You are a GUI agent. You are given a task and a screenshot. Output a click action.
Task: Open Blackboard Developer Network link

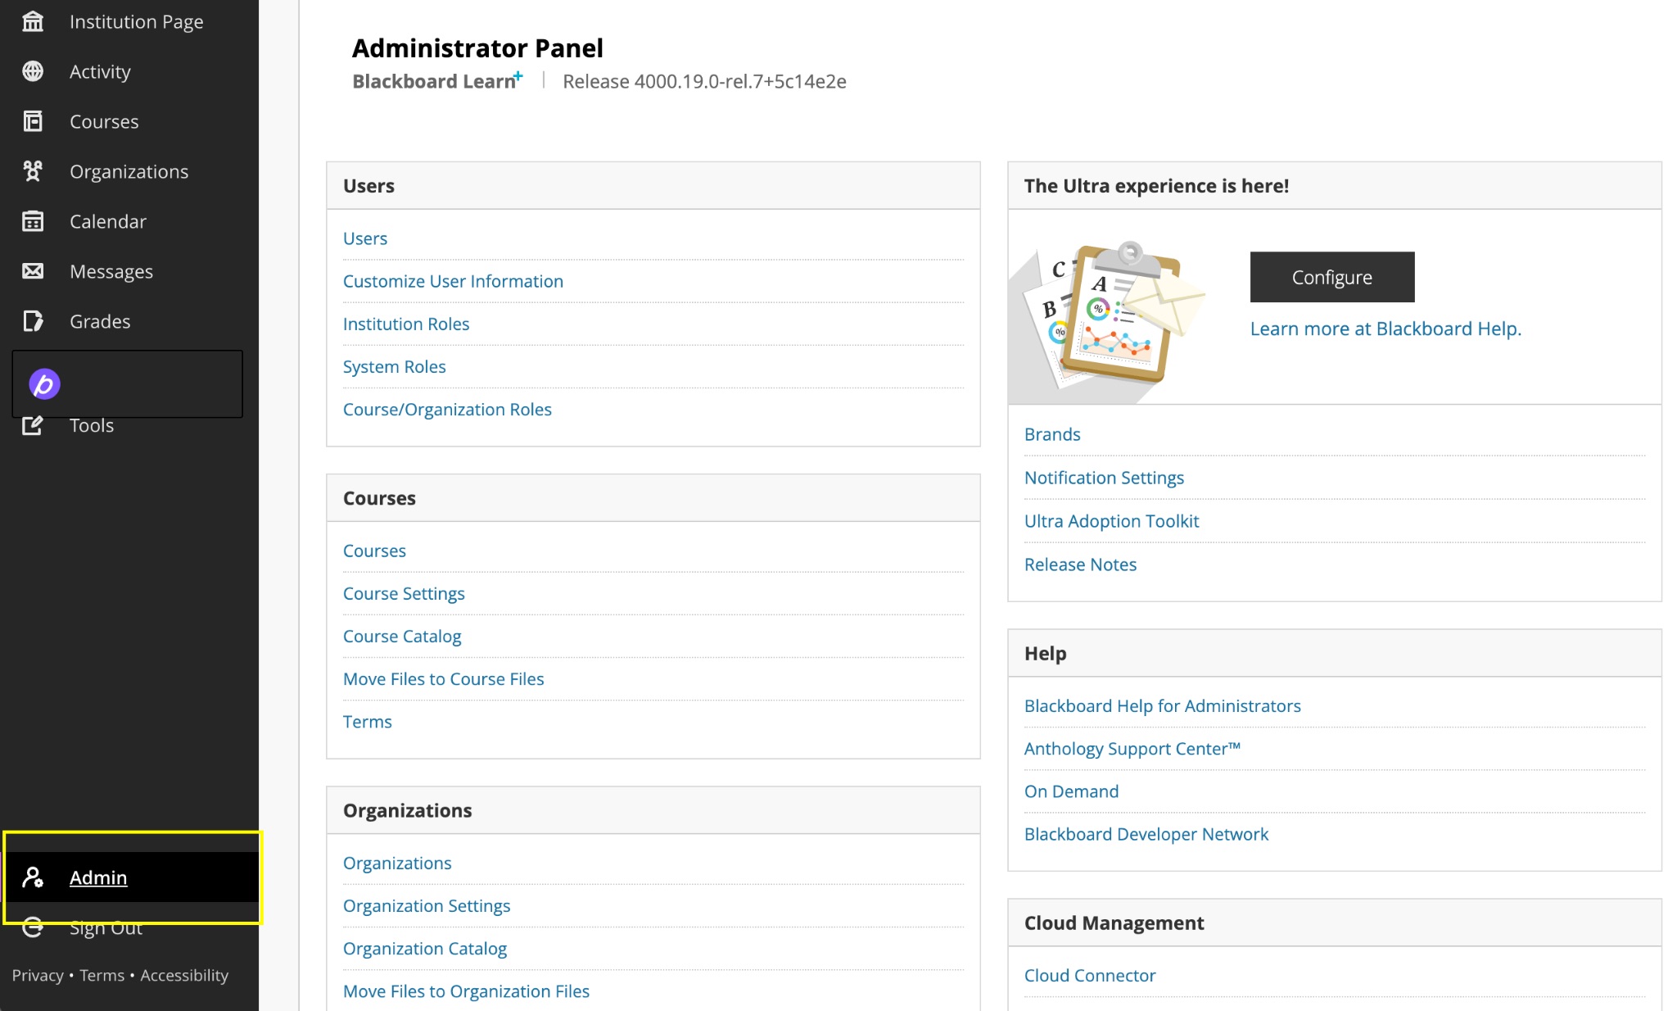1146,833
